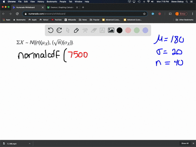Close the Desmos tab
This screenshot has width=196, height=147.
pos(77,7)
